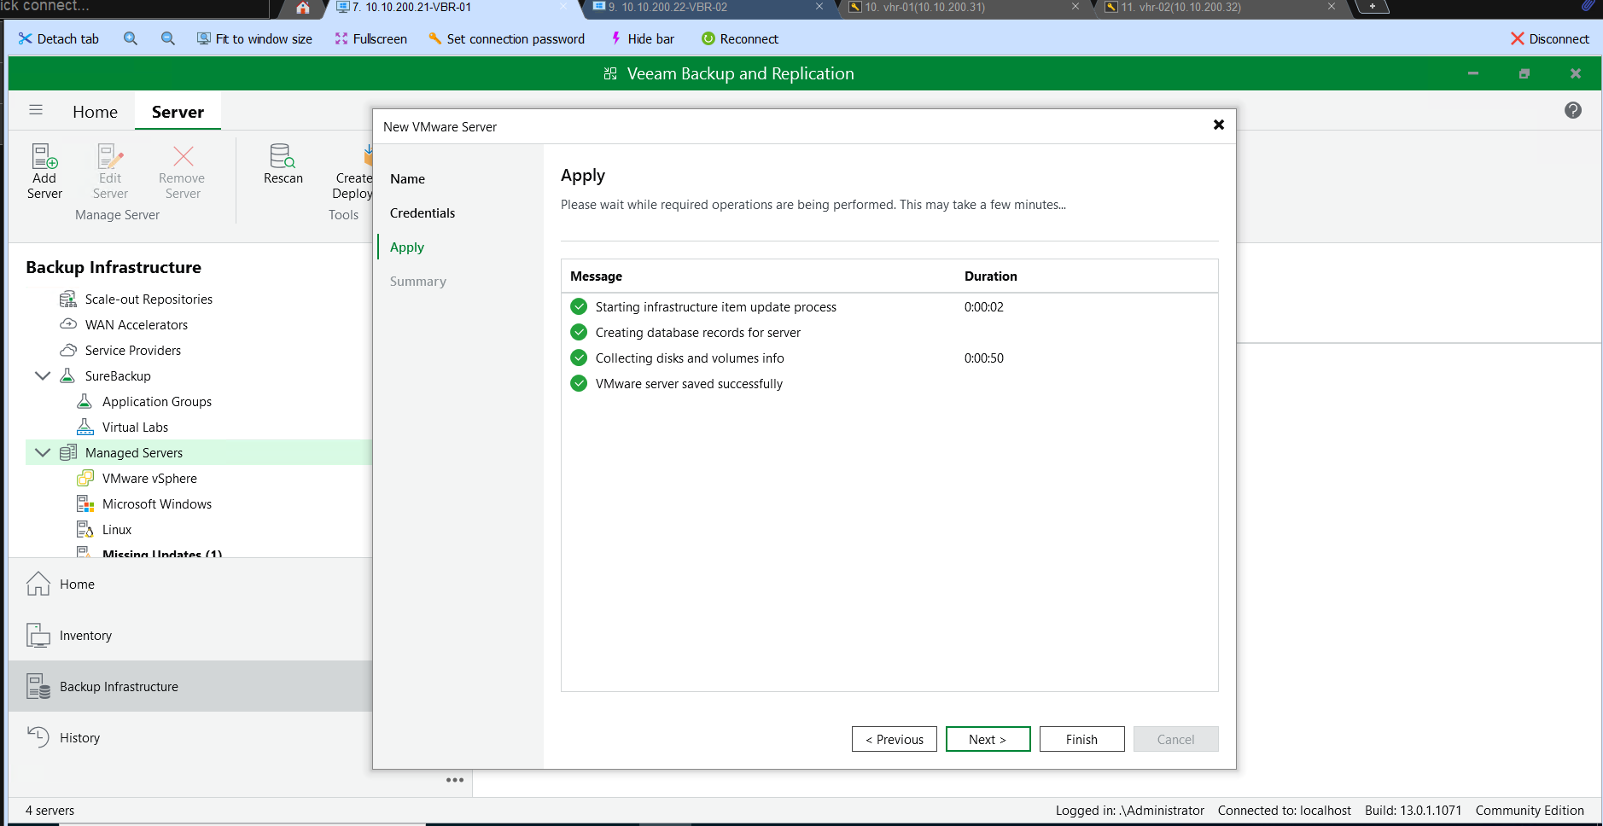Click Fit to window size
The width and height of the screenshot is (1603, 826).
[x=254, y=39]
